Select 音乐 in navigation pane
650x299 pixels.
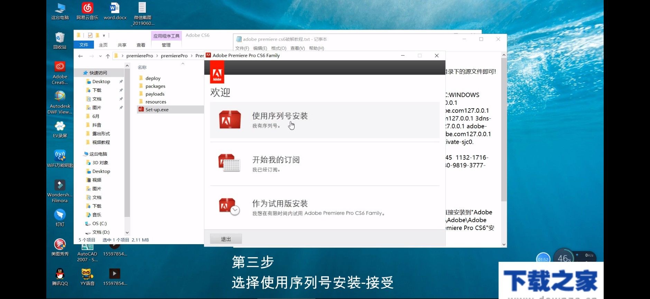coord(97,215)
